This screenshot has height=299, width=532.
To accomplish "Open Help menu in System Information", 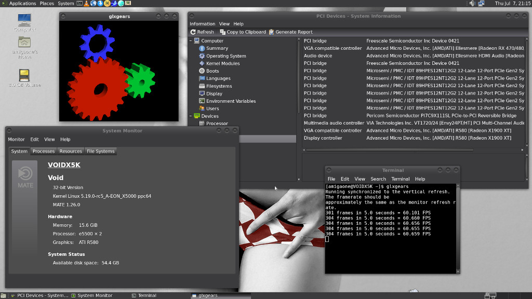I will (238, 24).
